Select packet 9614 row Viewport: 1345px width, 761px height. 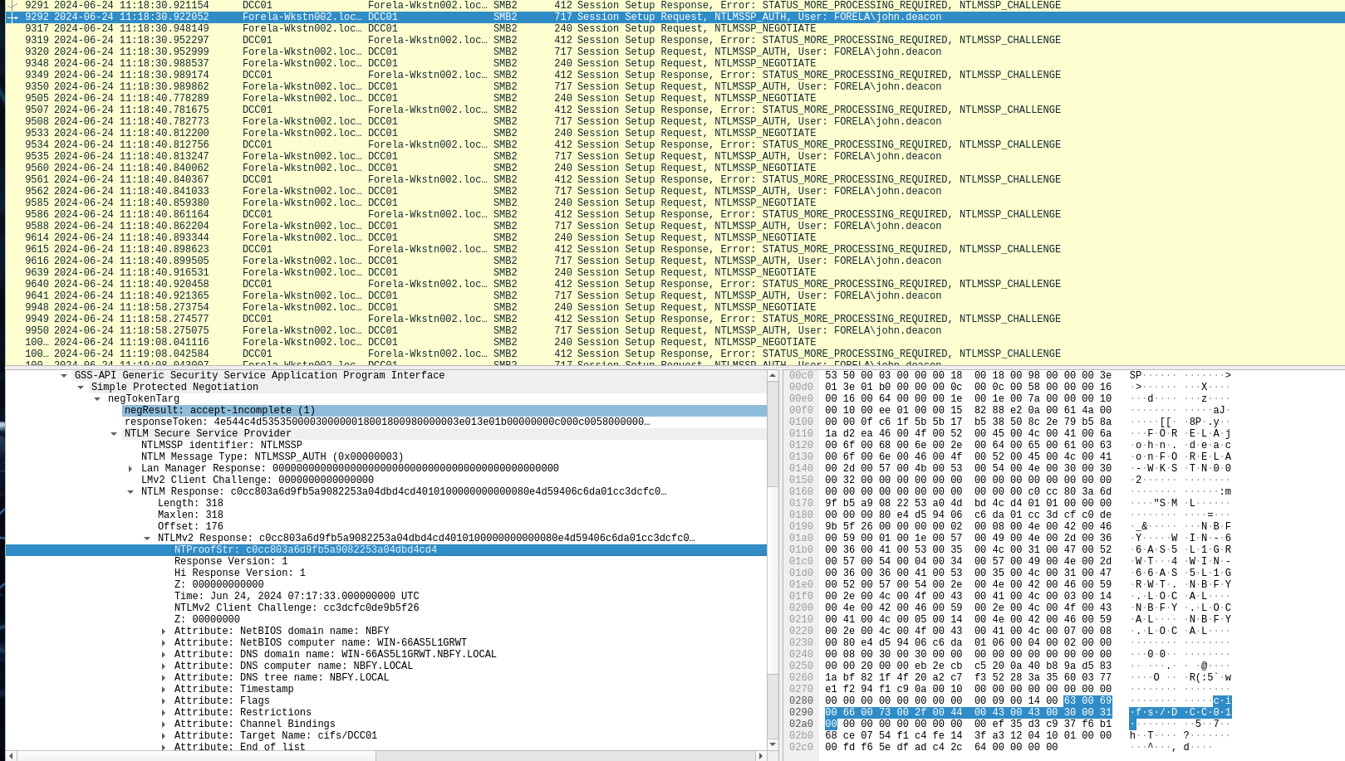click(675, 237)
